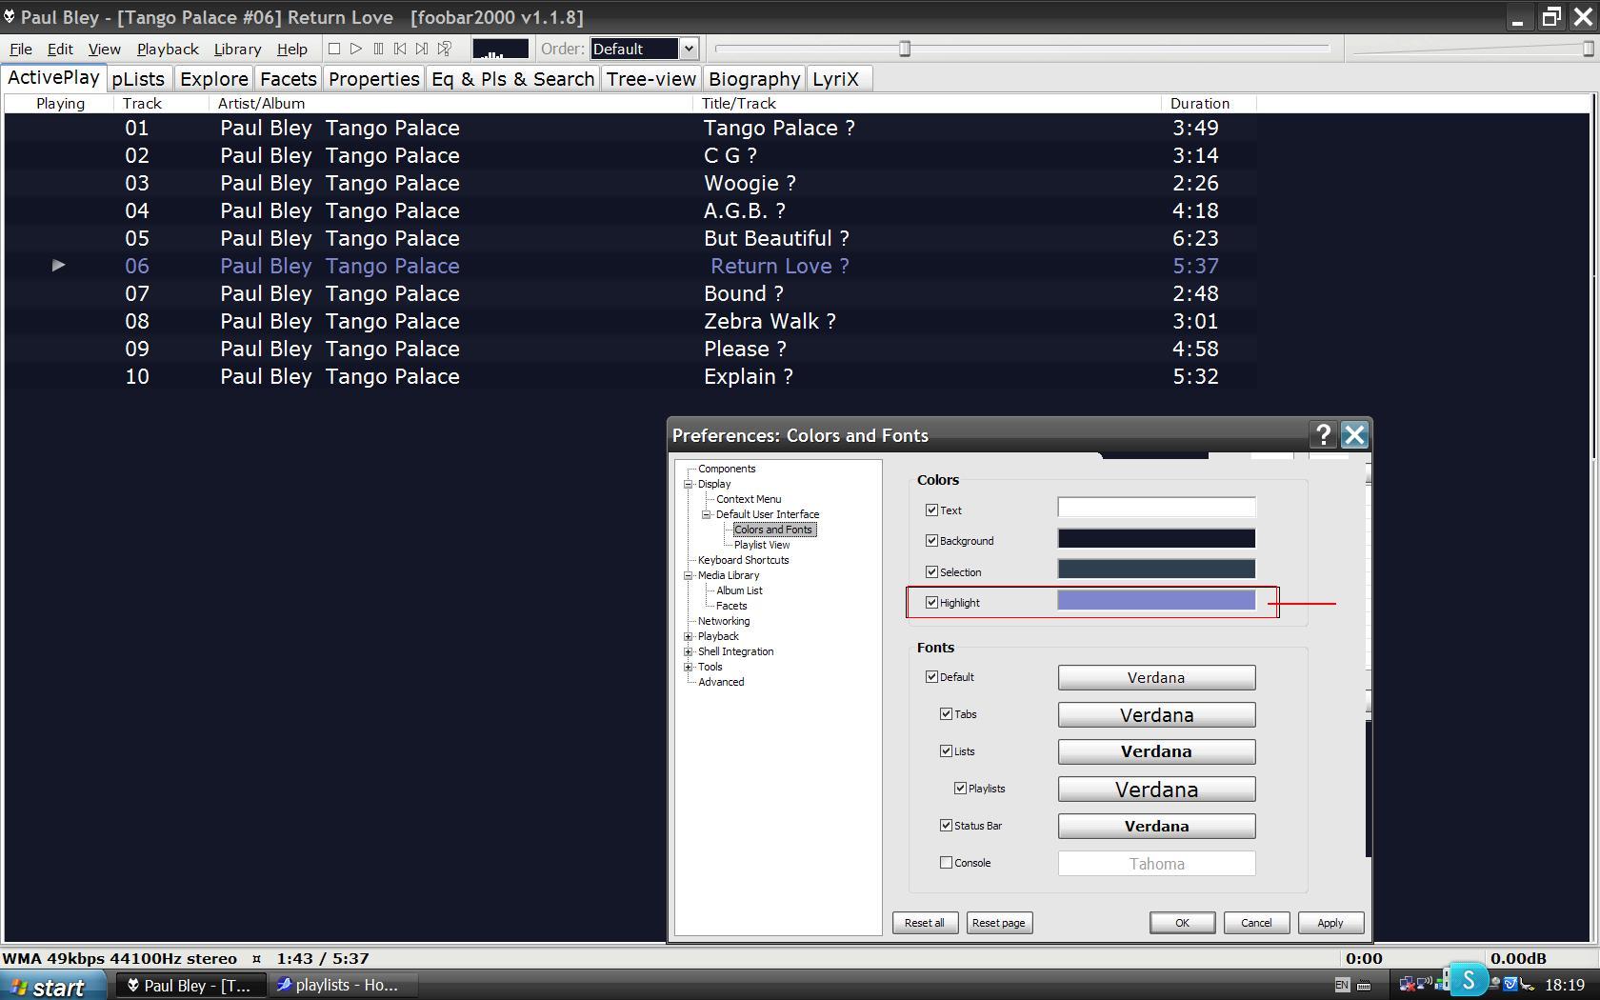Viewport: 1600px width, 1000px height.
Task: Choose the Playlists font Verdana button
Action: pos(1156,789)
